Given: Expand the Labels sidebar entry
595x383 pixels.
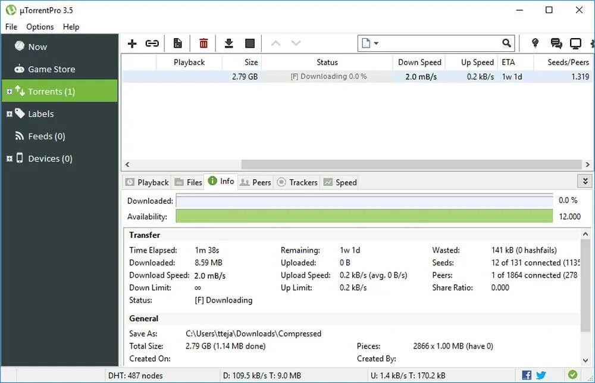Looking at the screenshot, I should (8, 114).
